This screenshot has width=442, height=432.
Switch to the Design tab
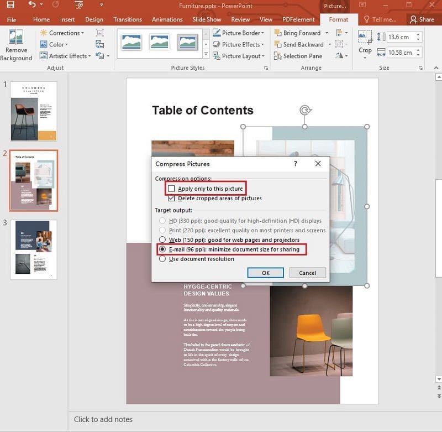94,19
